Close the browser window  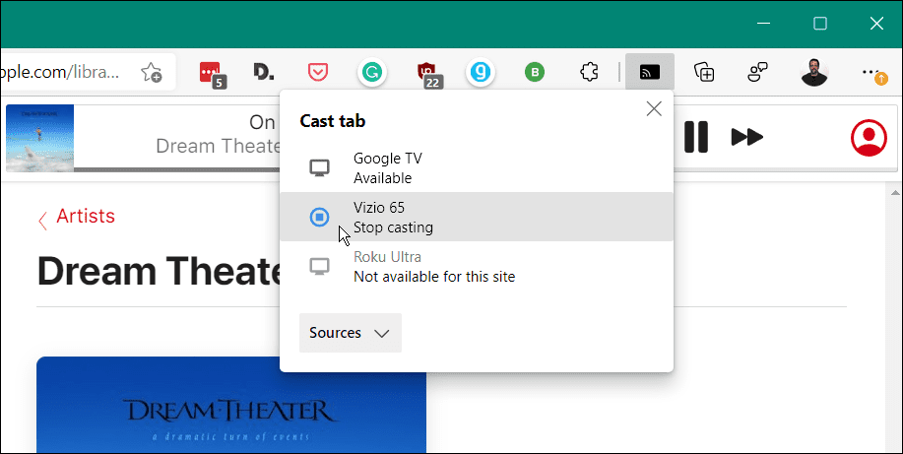(876, 24)
